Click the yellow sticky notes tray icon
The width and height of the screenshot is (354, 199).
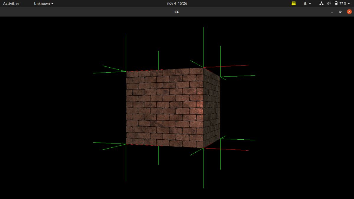pos(294,4)
